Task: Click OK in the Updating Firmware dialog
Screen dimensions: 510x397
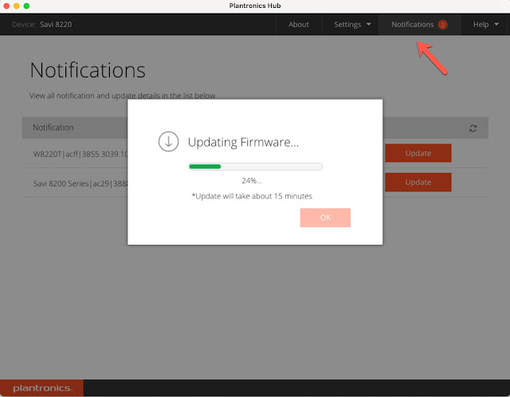Action: 325,218
